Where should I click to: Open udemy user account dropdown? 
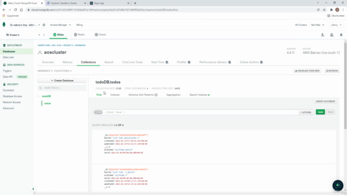[x=336, y=25]
